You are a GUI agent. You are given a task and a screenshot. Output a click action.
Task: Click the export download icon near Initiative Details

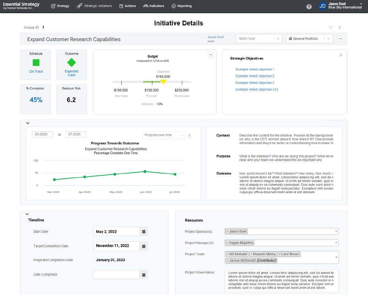tap(339, 27)
